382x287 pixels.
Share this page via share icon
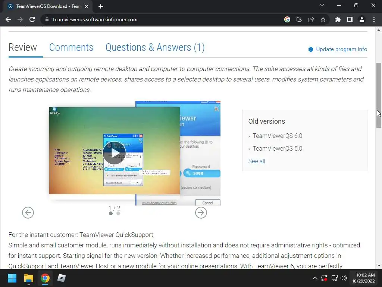pyautogui.click(x=311, y=19)
